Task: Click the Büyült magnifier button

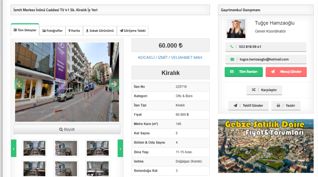Action: click(x=67, y=129)
